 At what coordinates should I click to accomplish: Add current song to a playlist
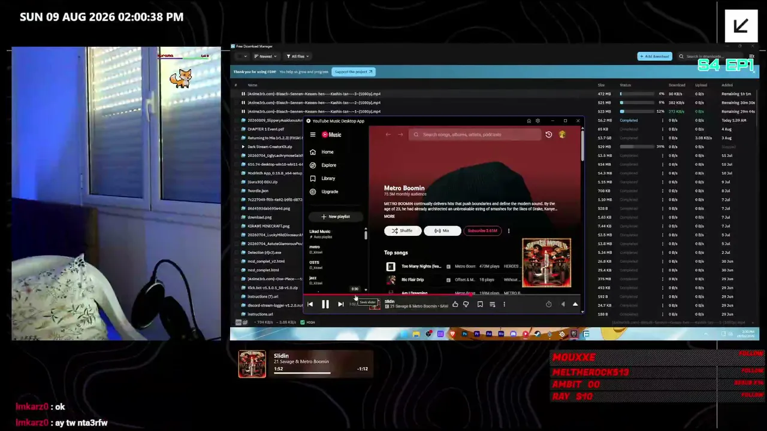(x=493, y=305)
